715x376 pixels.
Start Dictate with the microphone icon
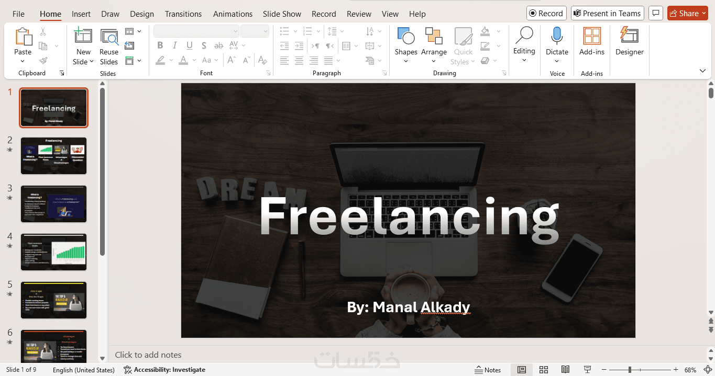coord(557,36)
